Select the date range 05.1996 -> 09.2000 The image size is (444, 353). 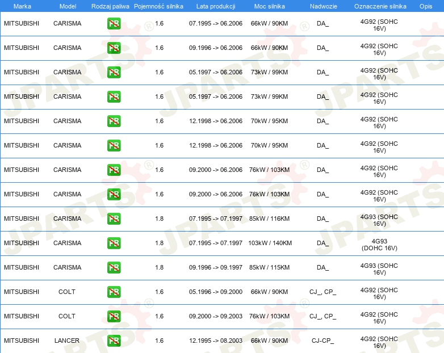coord(216,292)
